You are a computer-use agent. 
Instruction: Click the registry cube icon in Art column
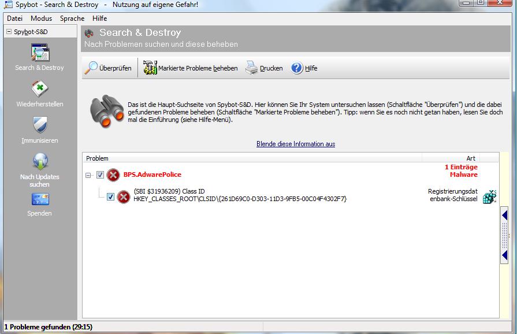tap(489, 197)
